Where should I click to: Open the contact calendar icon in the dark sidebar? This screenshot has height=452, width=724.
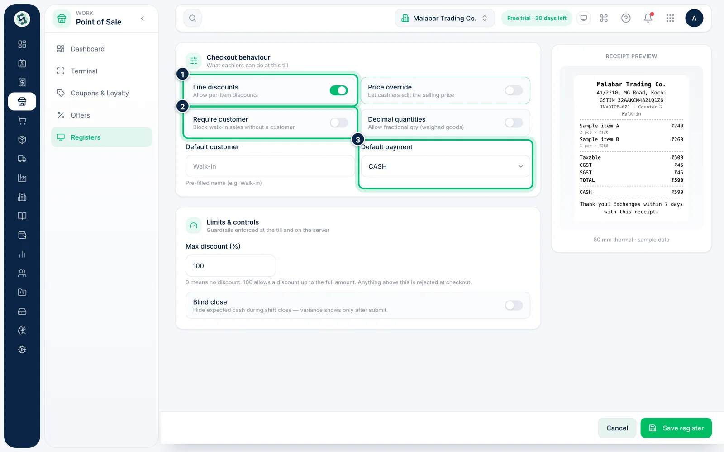pos(22,63)
